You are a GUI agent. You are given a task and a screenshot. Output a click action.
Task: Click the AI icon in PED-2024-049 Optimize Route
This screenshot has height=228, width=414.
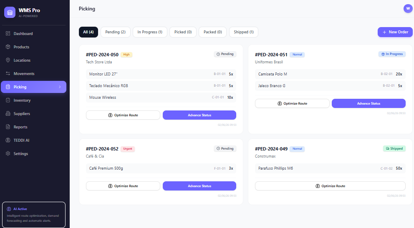(318, 186)
